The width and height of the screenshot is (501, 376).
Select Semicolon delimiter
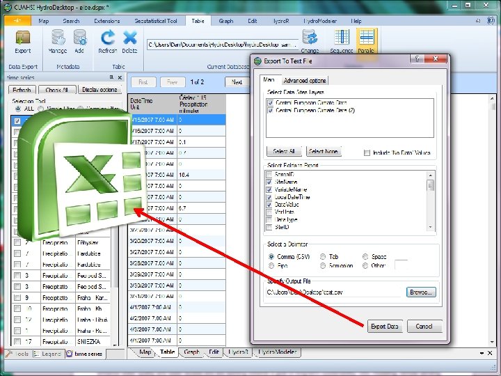[323, 265]
